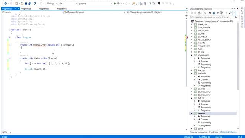Toggle auto-hide pin of Solution Explorer
The image size is (245, 138).
click(235, 9)
